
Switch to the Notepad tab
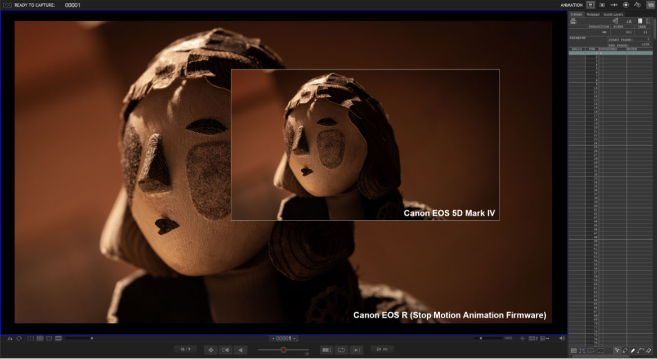tap(592, 14)
